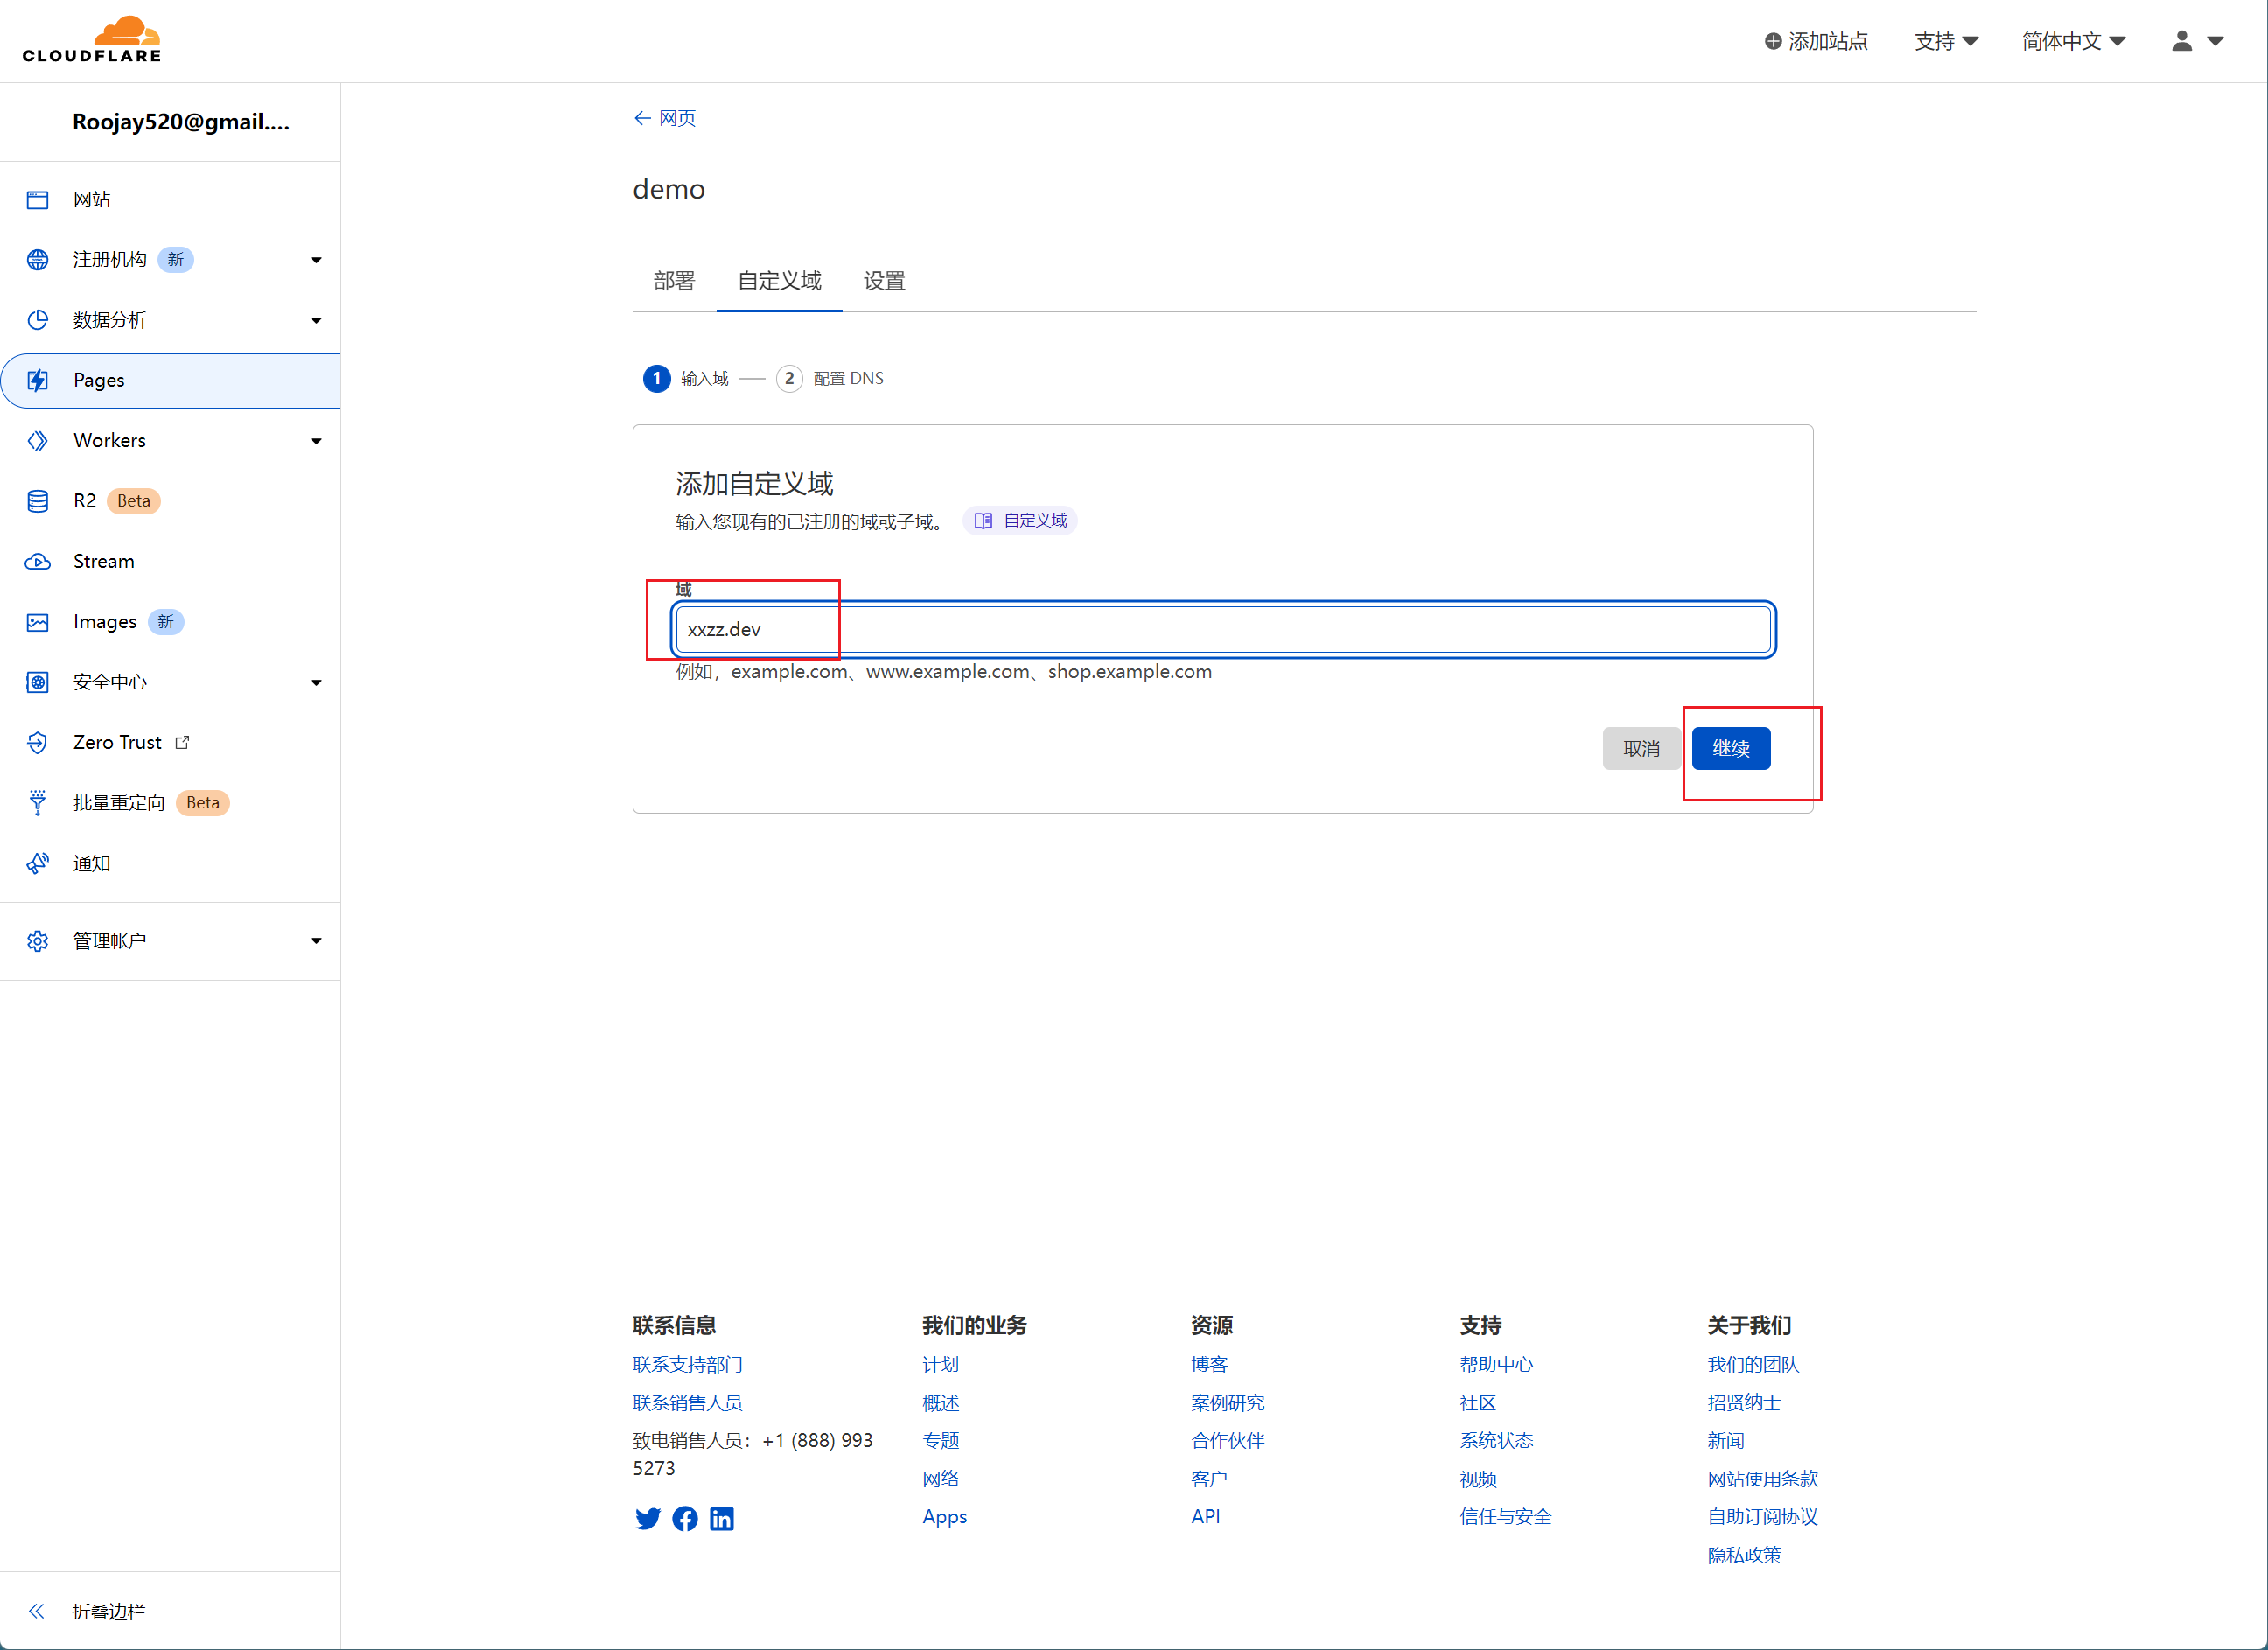This screenshot has height=1650, width=2268.
Task: Open the 简体中文 language dropdown
Action: 2073,41
